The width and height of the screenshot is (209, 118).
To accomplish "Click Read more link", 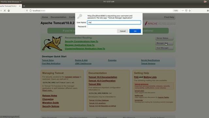I will (x=48, y=90).
